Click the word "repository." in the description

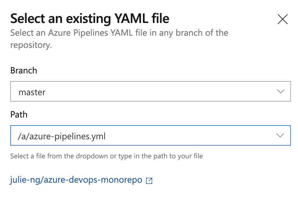31,45
